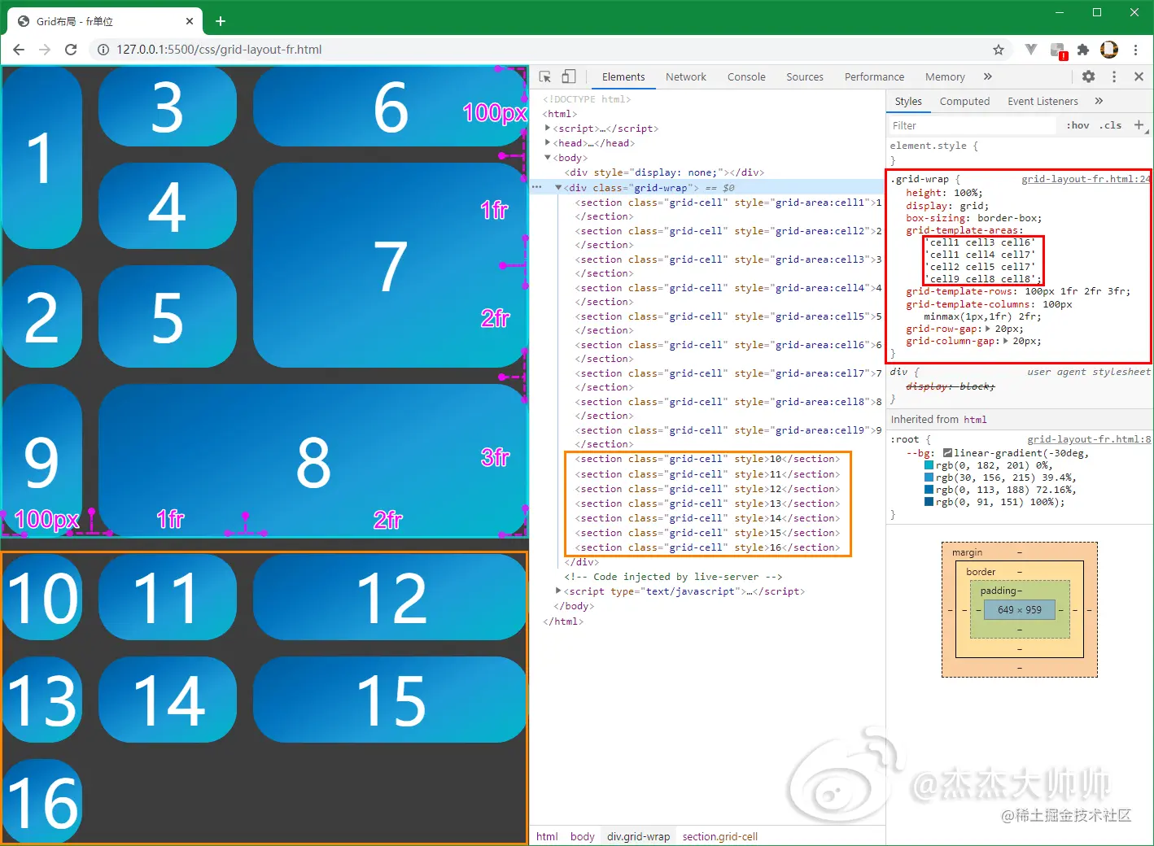Screen dimensions: 1154x846
Task: Open Chrome's three-dot menu
Action: click(x=1136, y=50)
